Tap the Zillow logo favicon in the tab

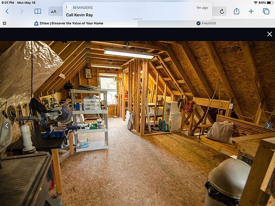coord(36,23)
